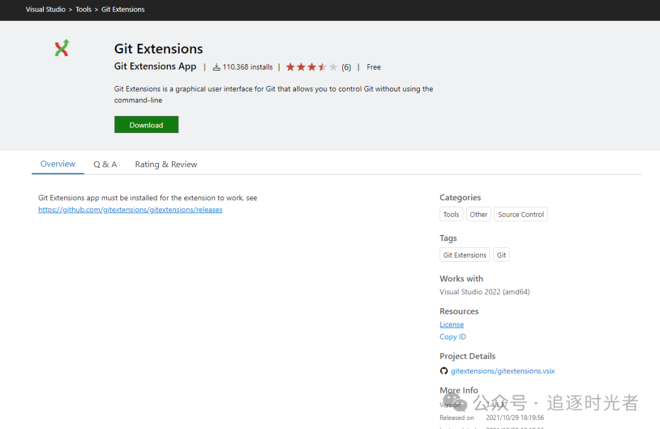Navigate to Tools in breadcrumb
Image resolution: width=660 pixels, height=429 pixels.
84,10
